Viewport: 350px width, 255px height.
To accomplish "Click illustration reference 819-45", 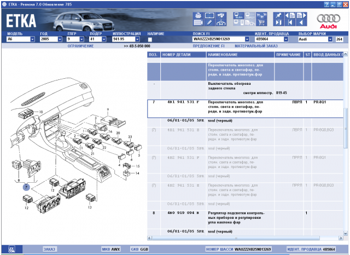I will 281,93.
